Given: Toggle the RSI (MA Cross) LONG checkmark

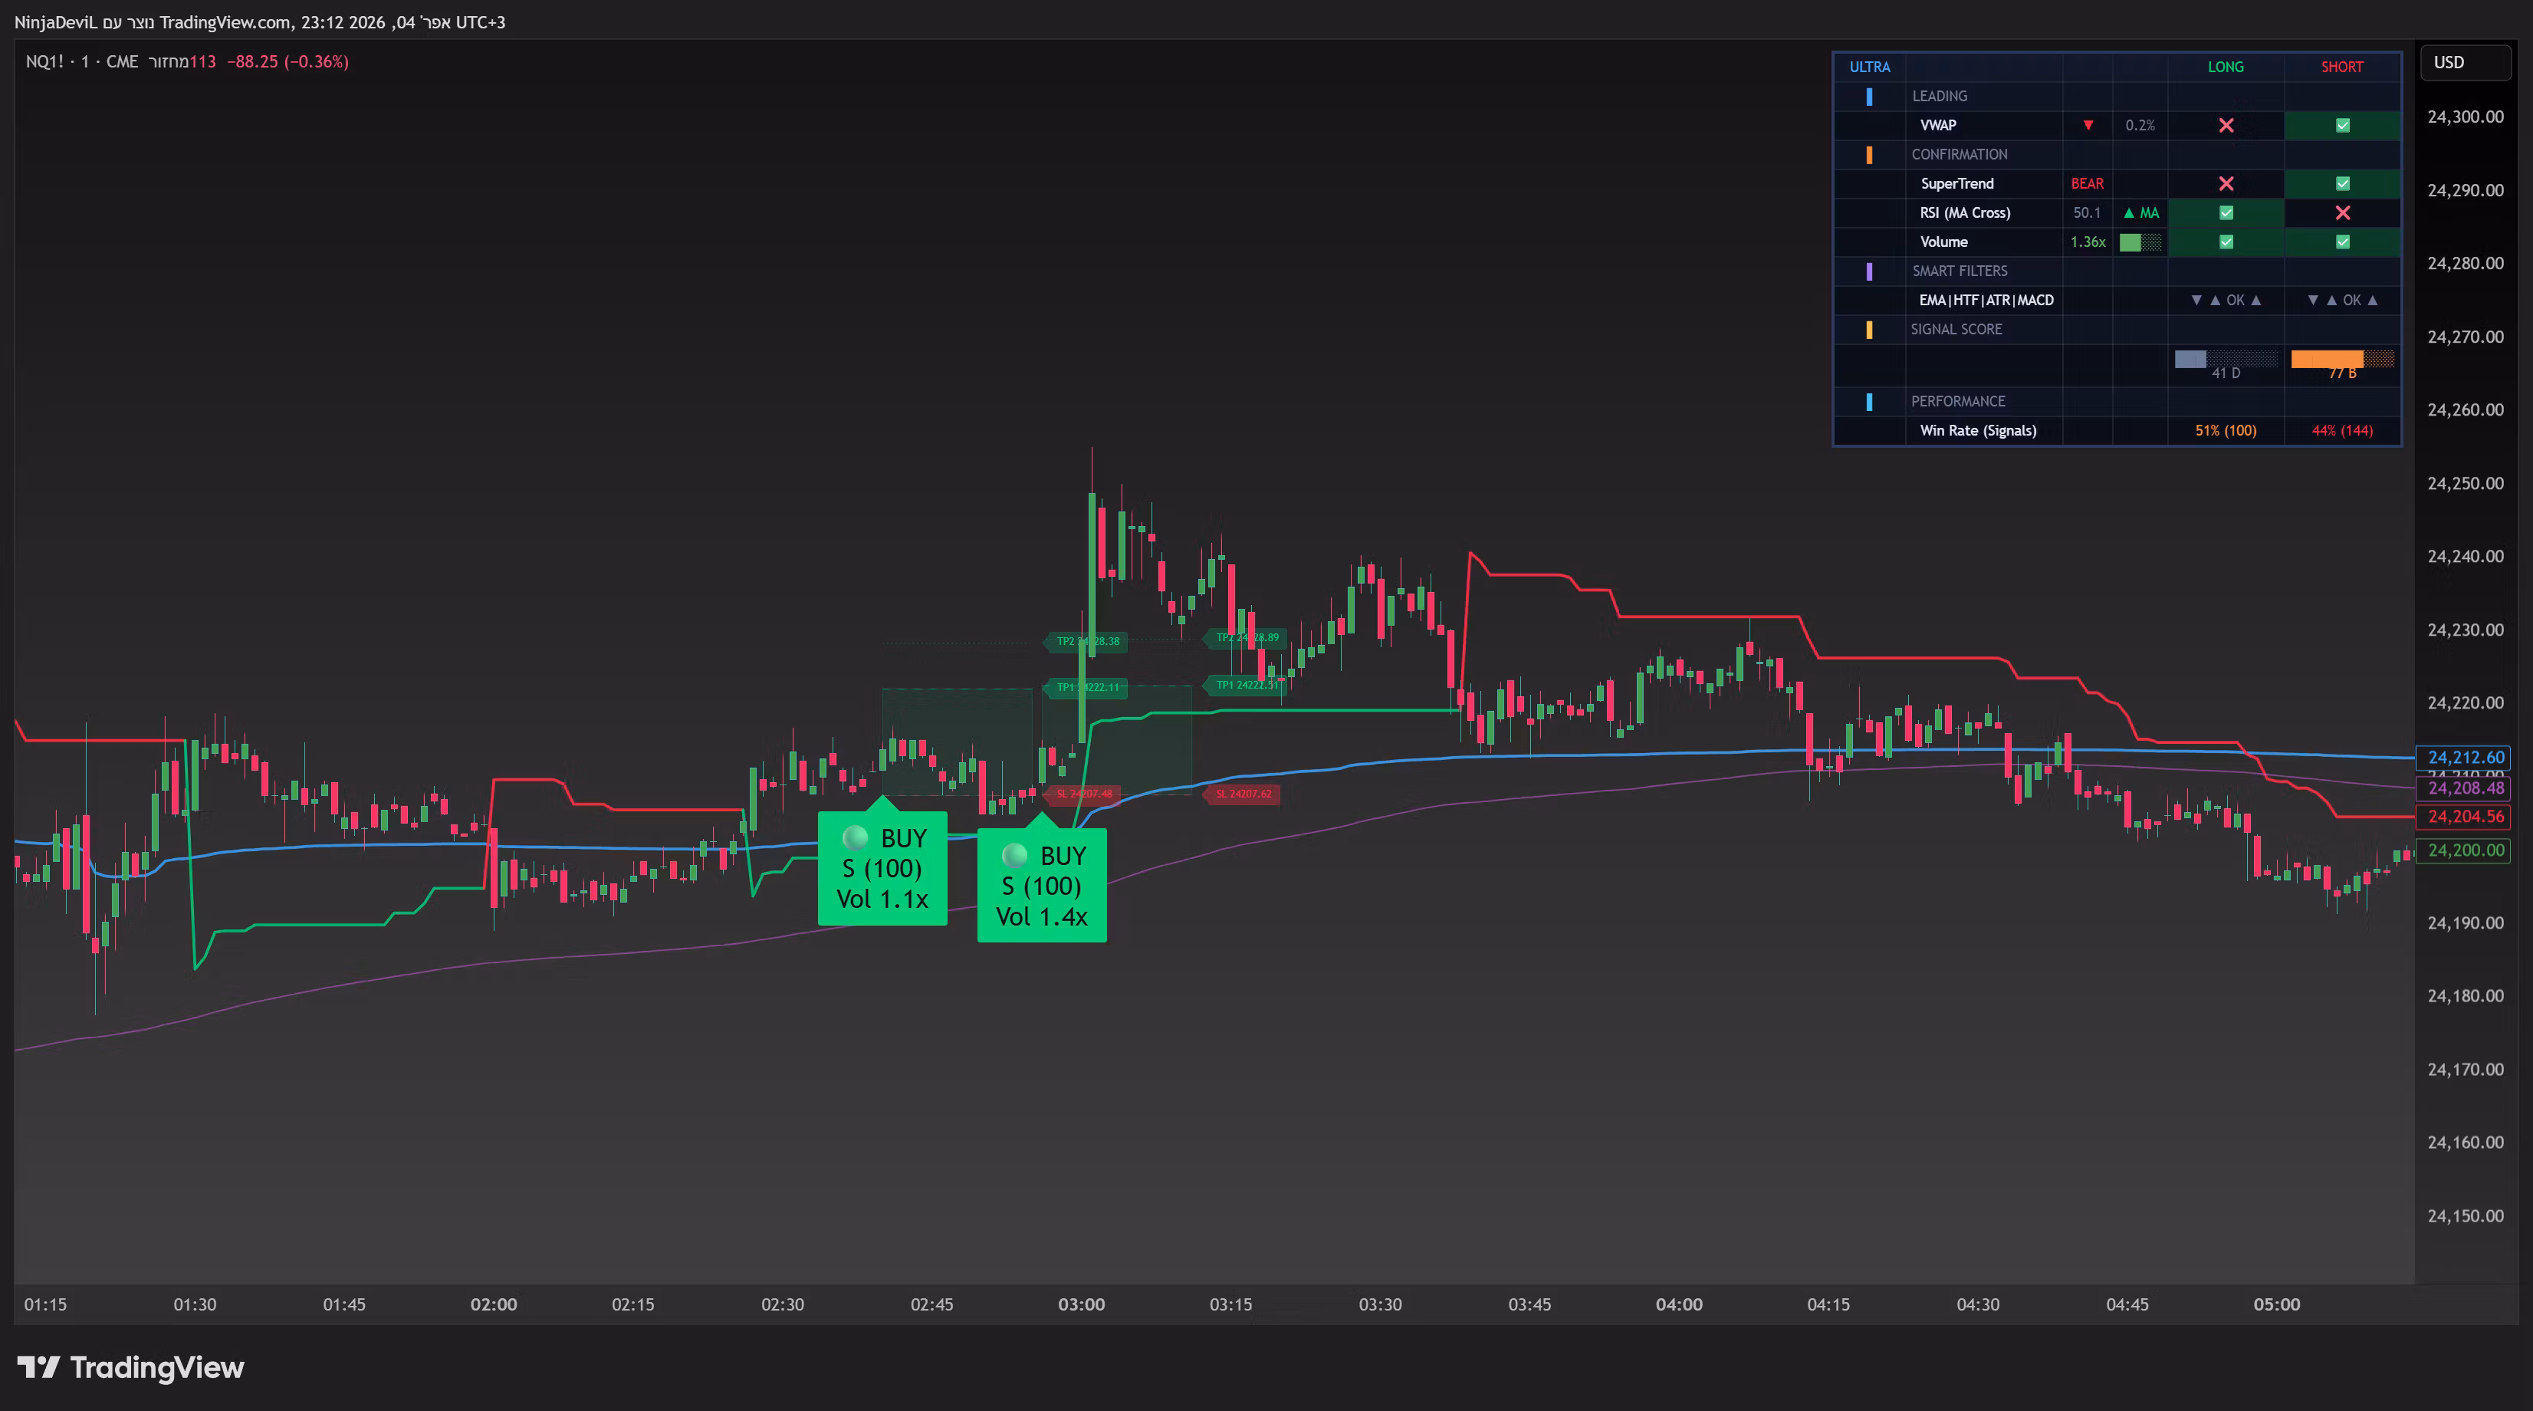Looking at the screenshot, I should pos(2226,212).
